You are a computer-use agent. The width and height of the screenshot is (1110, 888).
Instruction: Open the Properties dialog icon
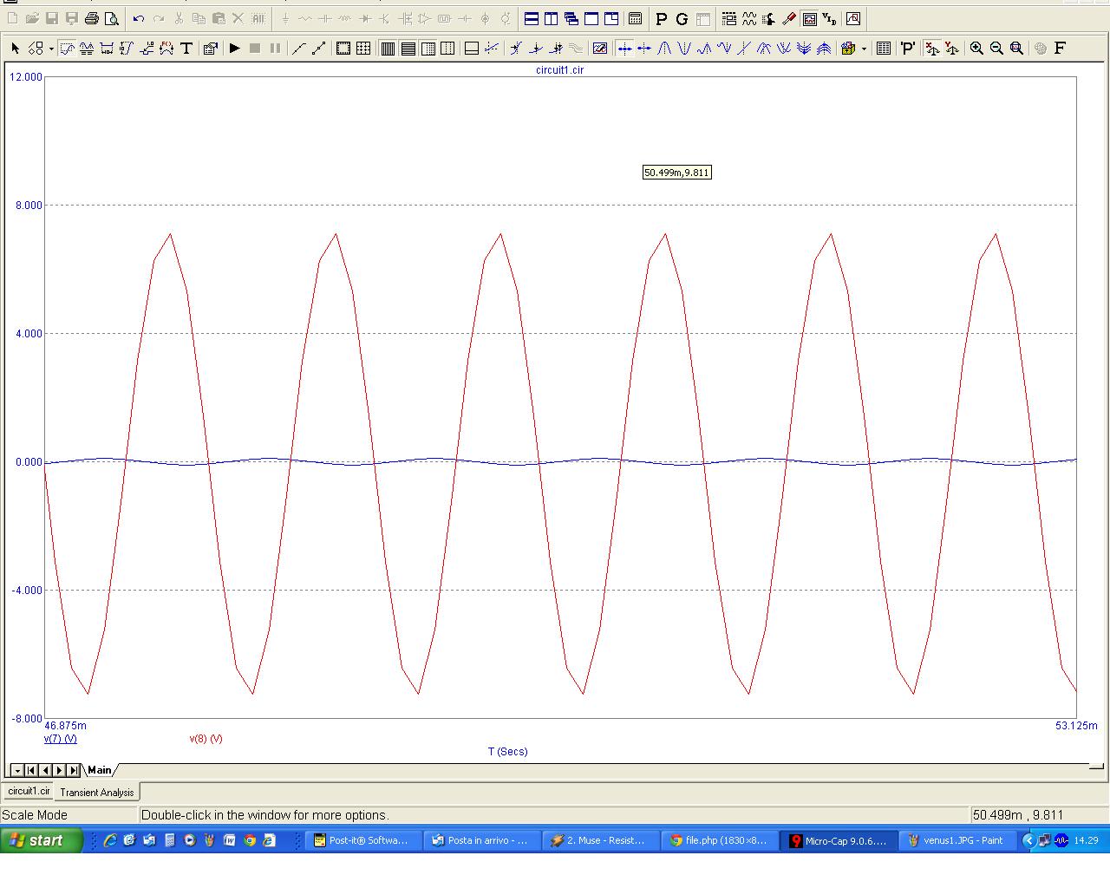[210, 49]
